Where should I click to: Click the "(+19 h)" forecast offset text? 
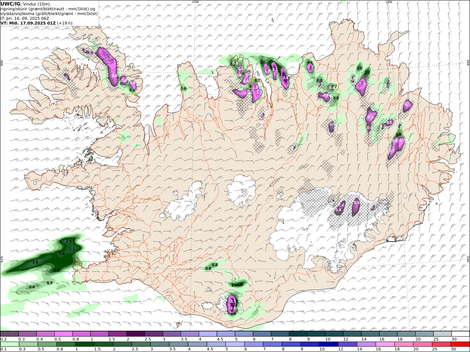pyautogui.click(x=65, y=23)
